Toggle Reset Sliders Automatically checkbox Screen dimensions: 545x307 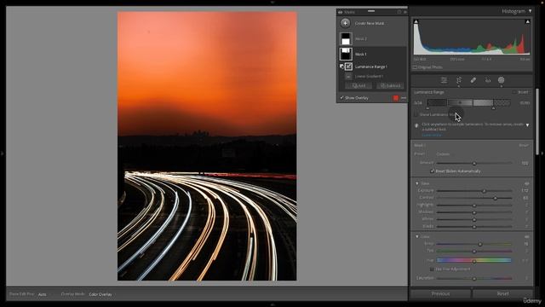pos(432,171)
